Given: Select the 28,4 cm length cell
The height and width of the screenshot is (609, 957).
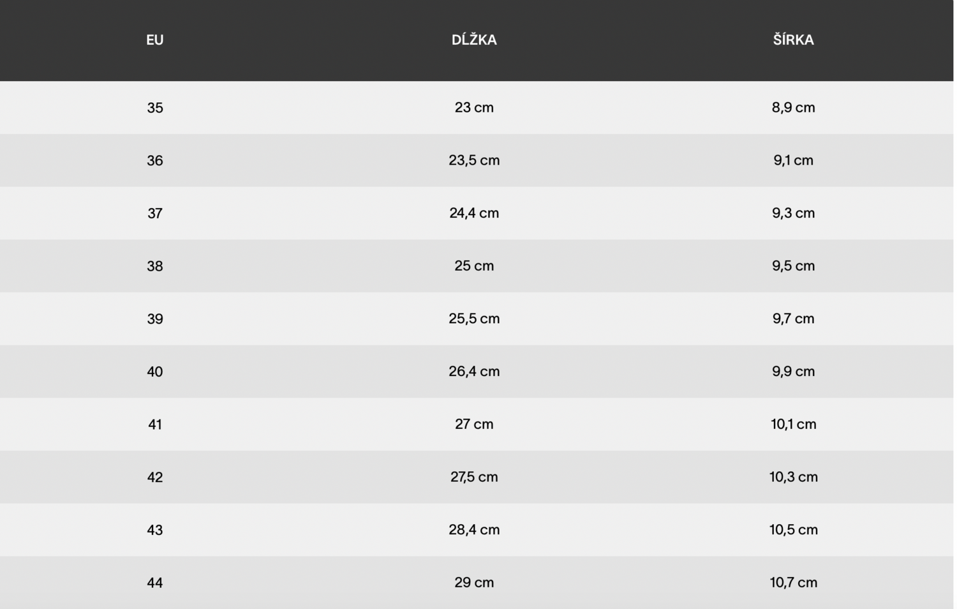Looking at the screenshot, I should pos(474,530).
